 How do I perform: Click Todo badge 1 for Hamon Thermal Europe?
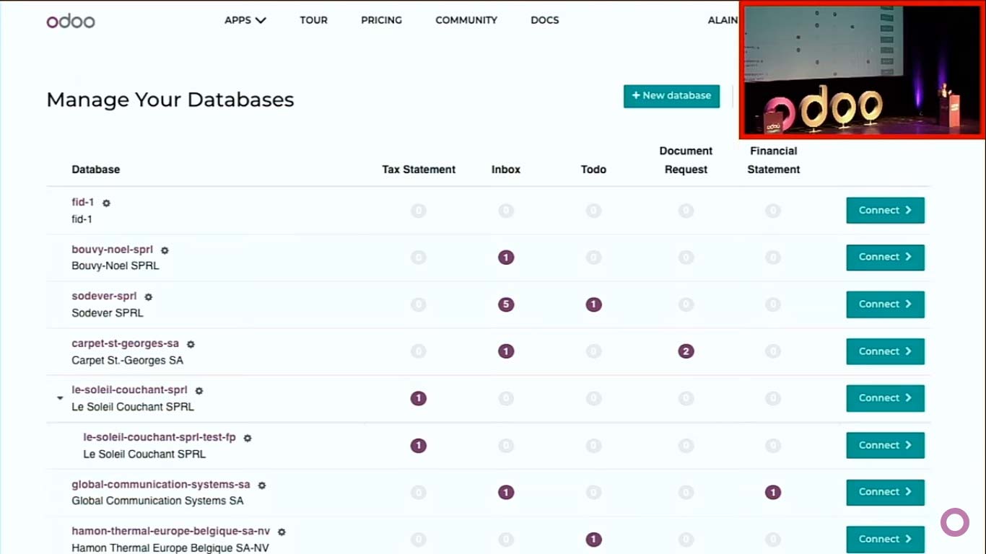coord(593,540)
